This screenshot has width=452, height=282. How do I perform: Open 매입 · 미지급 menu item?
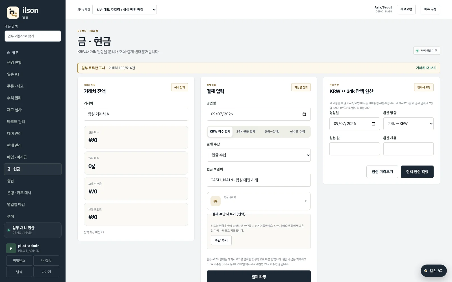33,157
